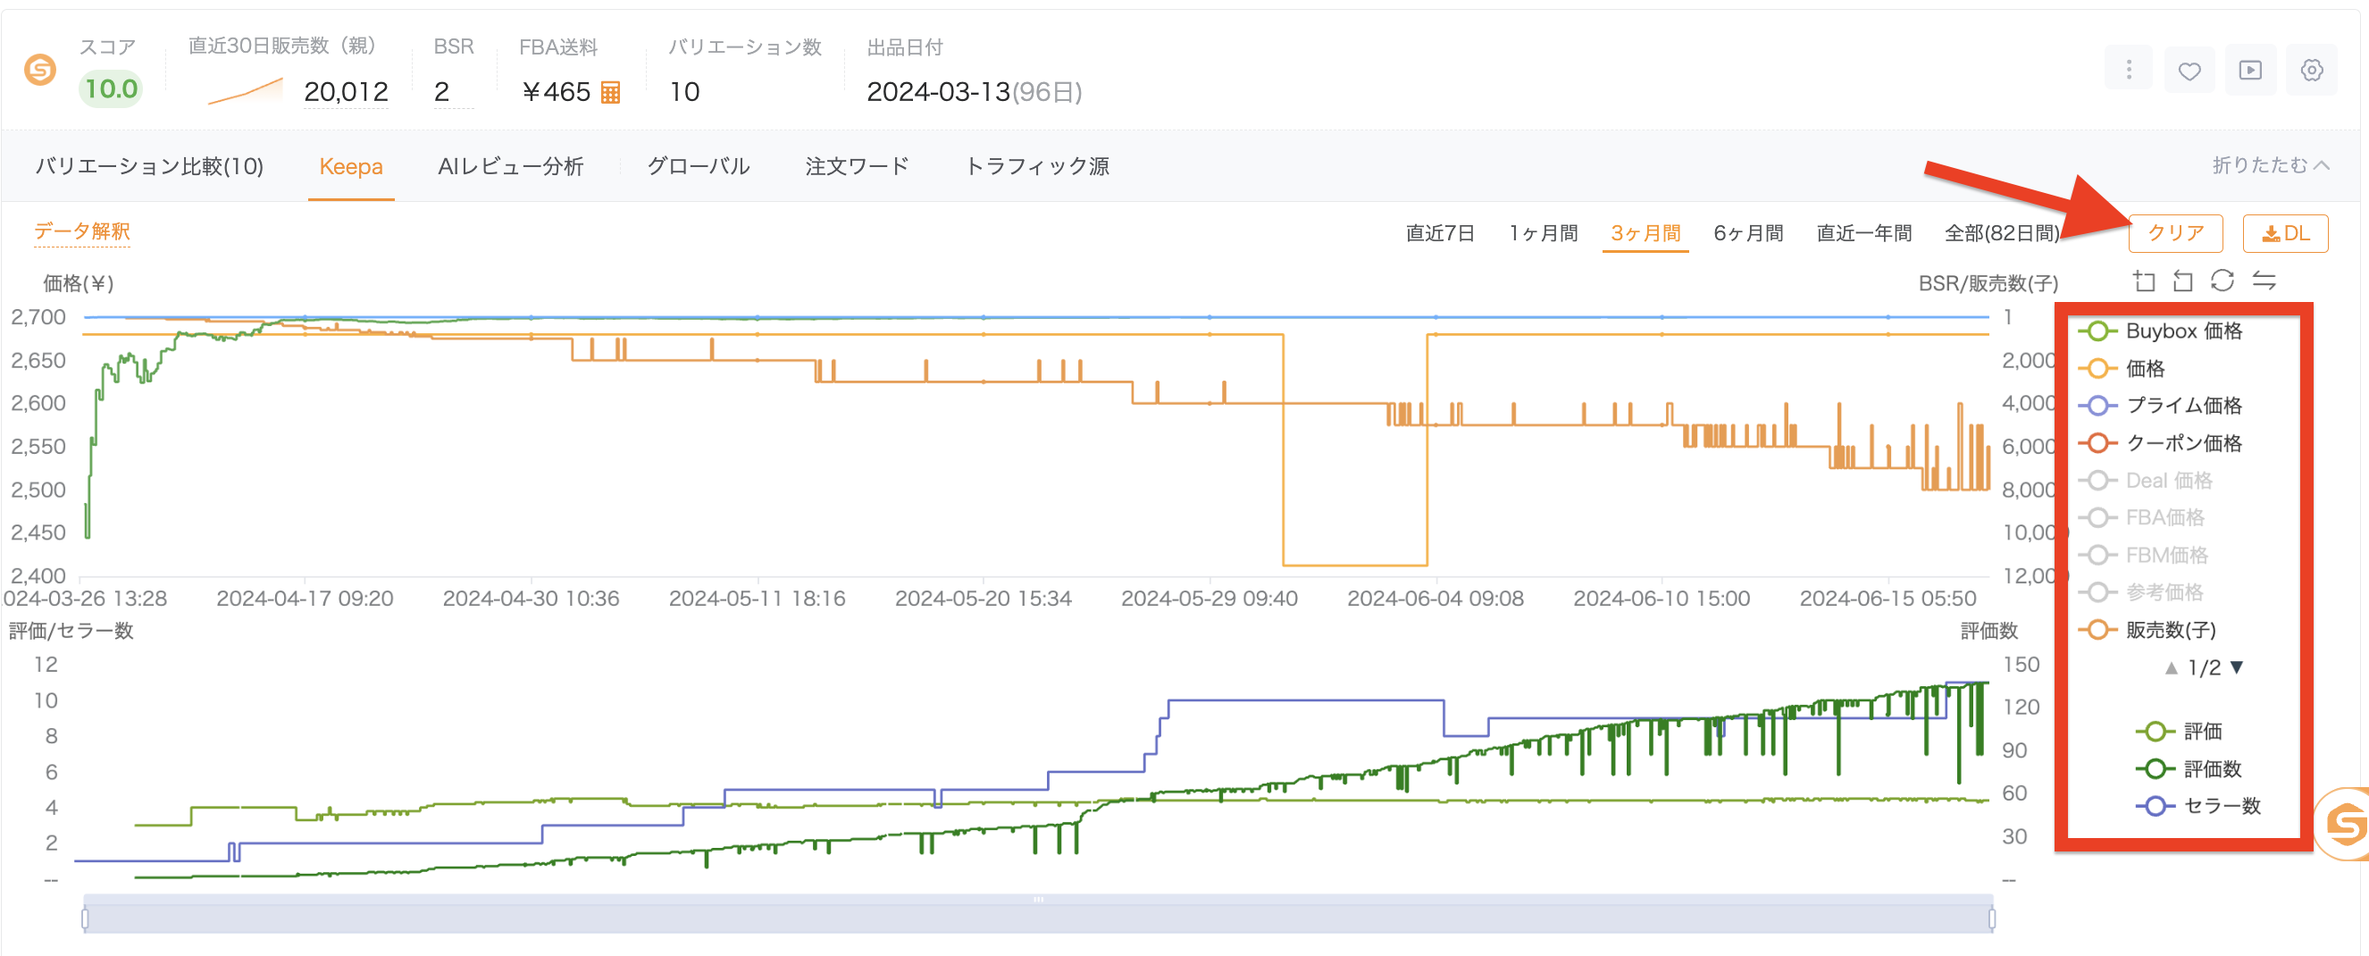2369x956 pixels.
Task: Select 6ヶ月間 time range
Action: (x=1748, y=234)
